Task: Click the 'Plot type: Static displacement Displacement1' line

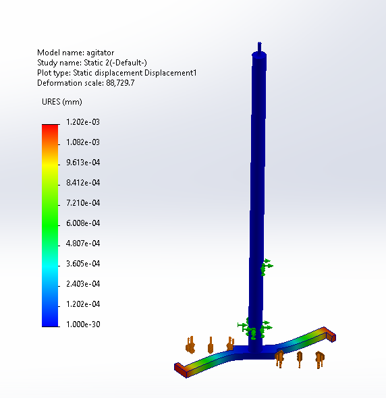Action: [117, 73]
